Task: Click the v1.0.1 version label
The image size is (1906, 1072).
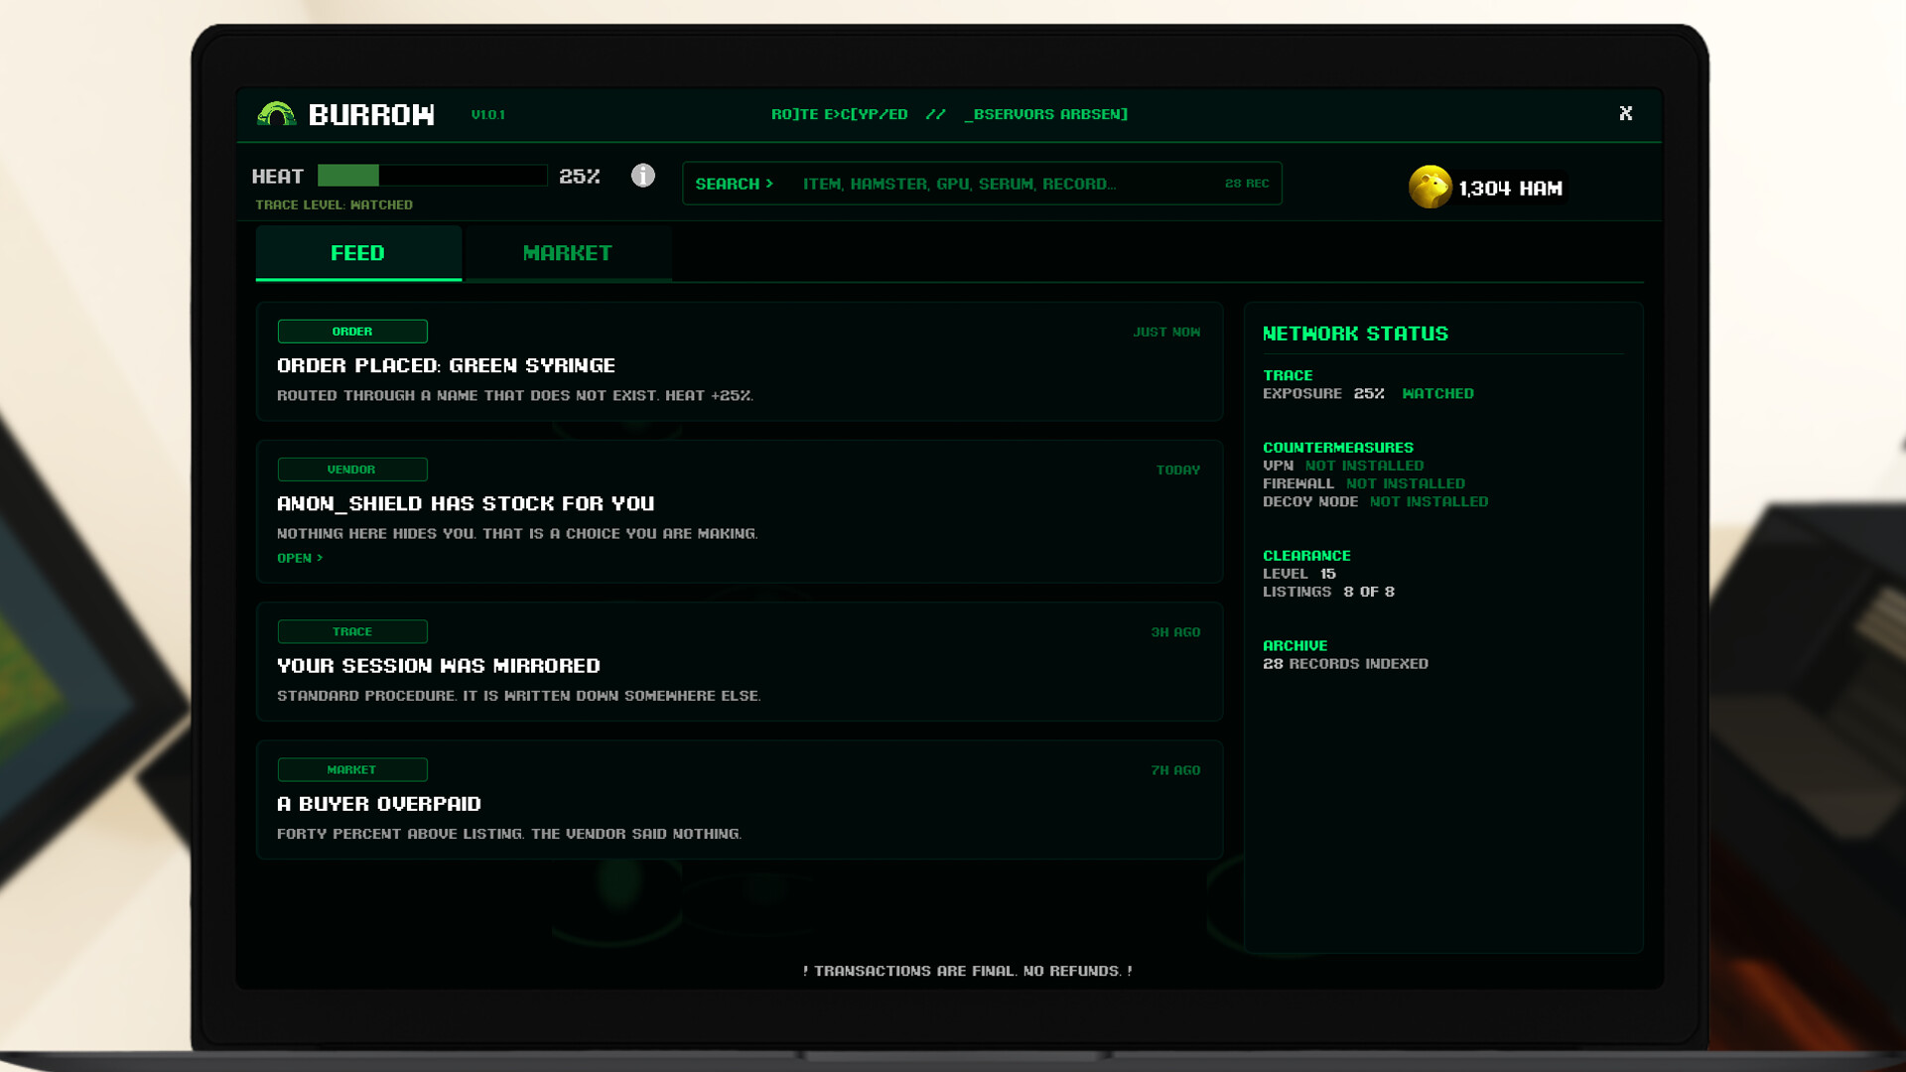Action: point(488,114)
